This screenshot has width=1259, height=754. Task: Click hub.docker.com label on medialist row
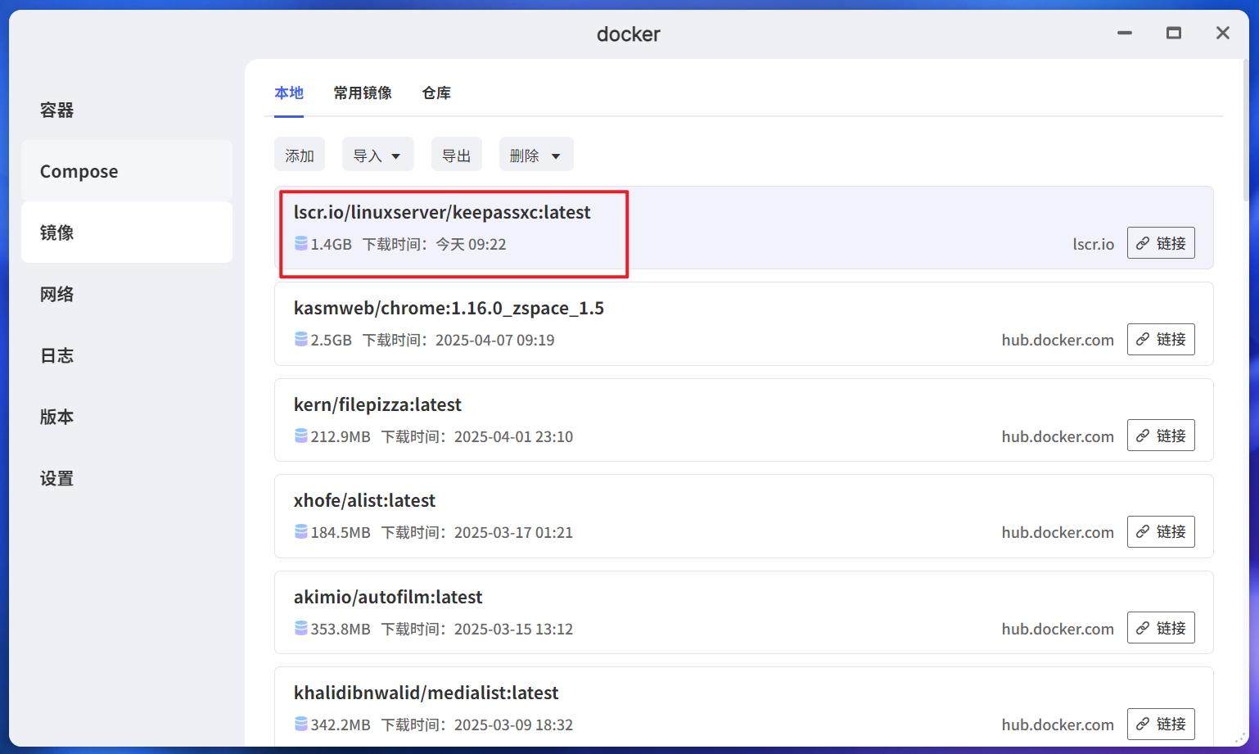[x=1058, y=725]
